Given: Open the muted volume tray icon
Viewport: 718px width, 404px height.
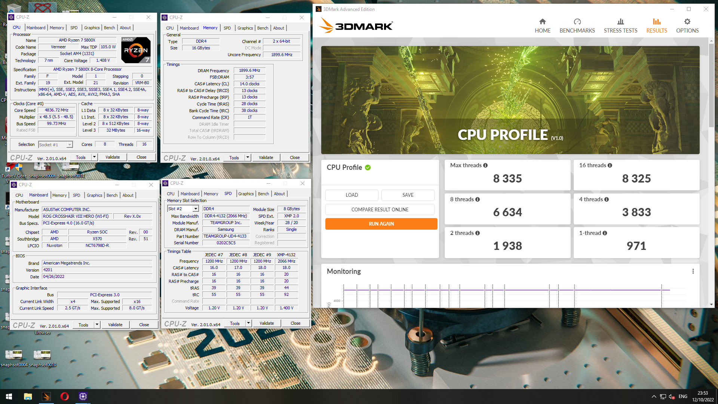Looking at the screenshot, I should click(x=672, y=397).
